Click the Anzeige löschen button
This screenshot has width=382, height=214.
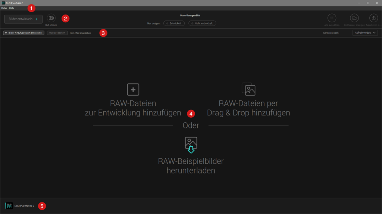[x=57, y=33]
